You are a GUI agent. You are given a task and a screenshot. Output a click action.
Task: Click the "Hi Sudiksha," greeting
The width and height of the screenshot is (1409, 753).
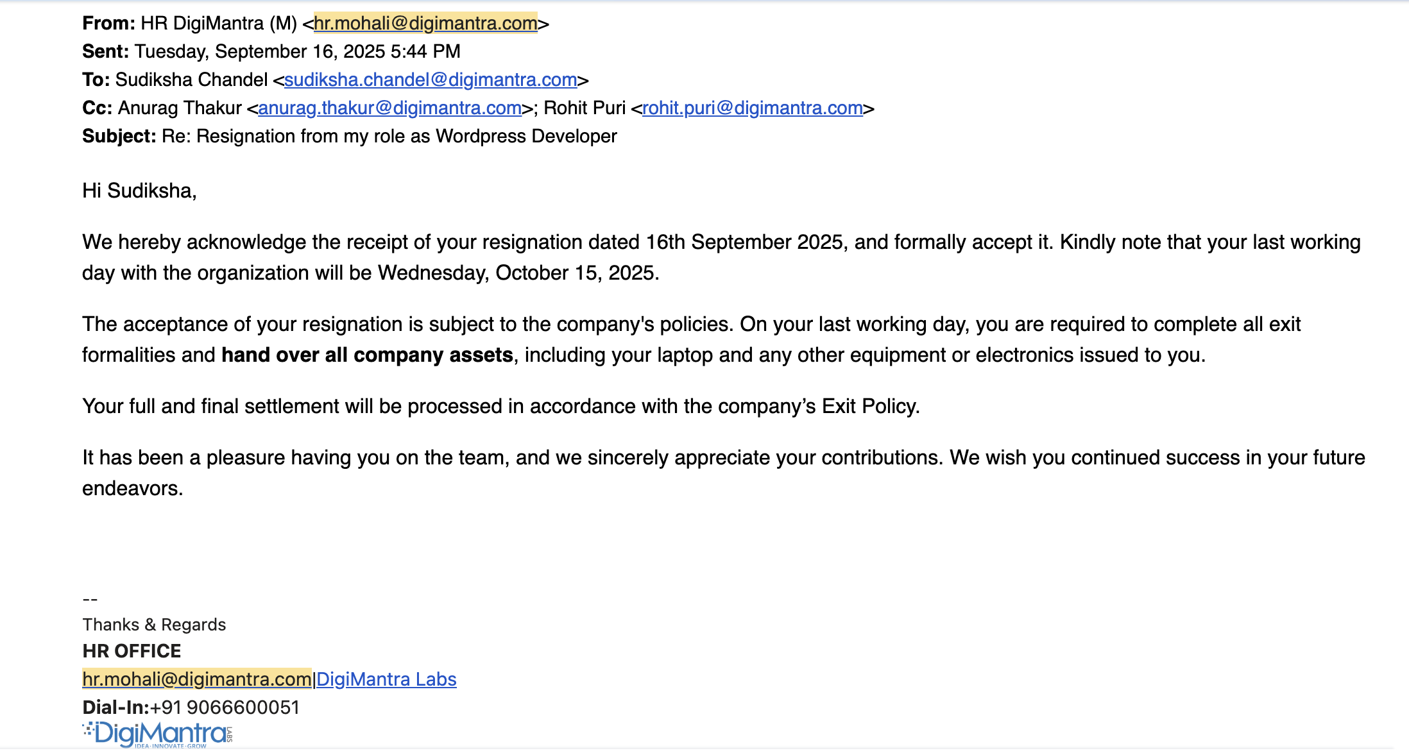tap(139, 191)
